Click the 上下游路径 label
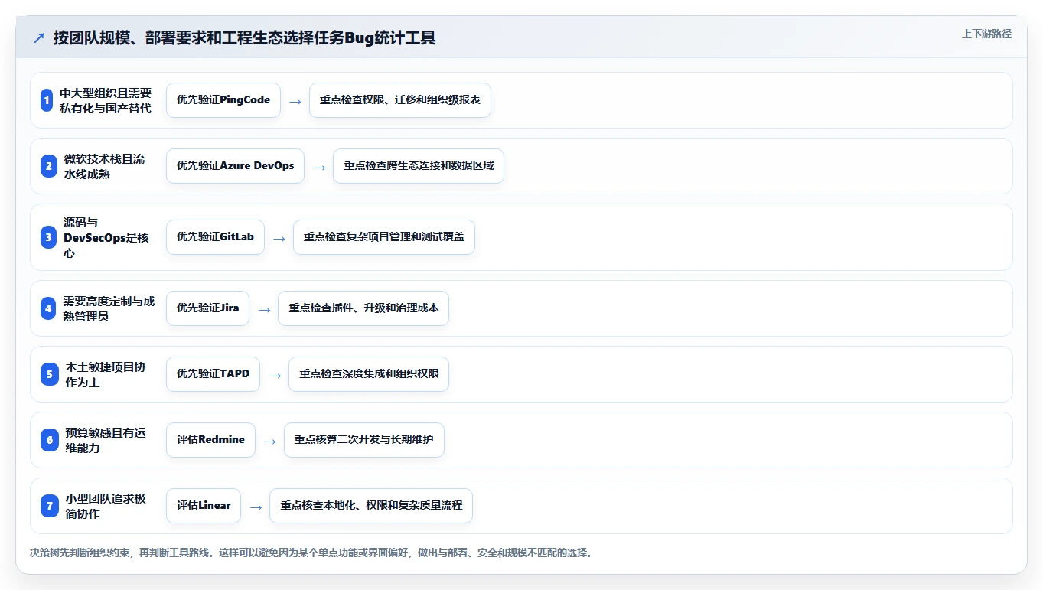 click(x=986, y=34)
